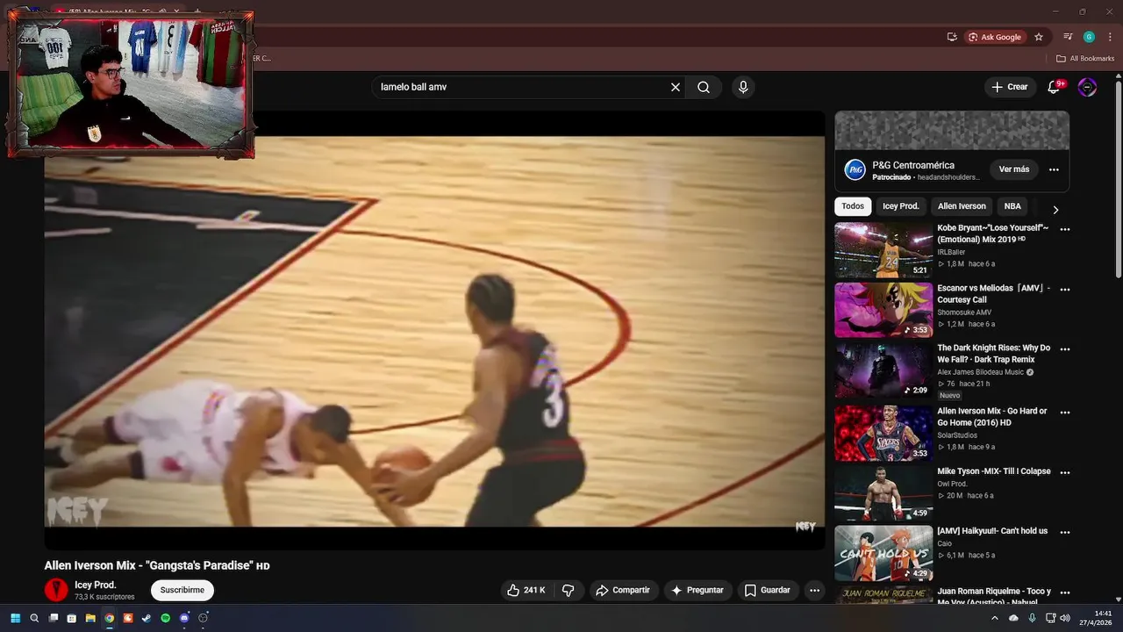Click Ver más on the P&G ad
1123x632 pixels.
pos(1014,169)
